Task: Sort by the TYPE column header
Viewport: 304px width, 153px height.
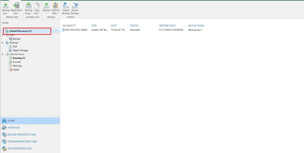Action: point(94,25)
